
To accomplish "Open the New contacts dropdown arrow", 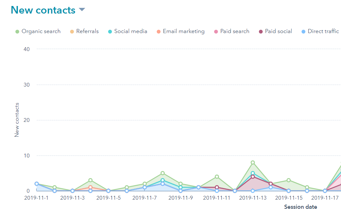I will 82,10.
